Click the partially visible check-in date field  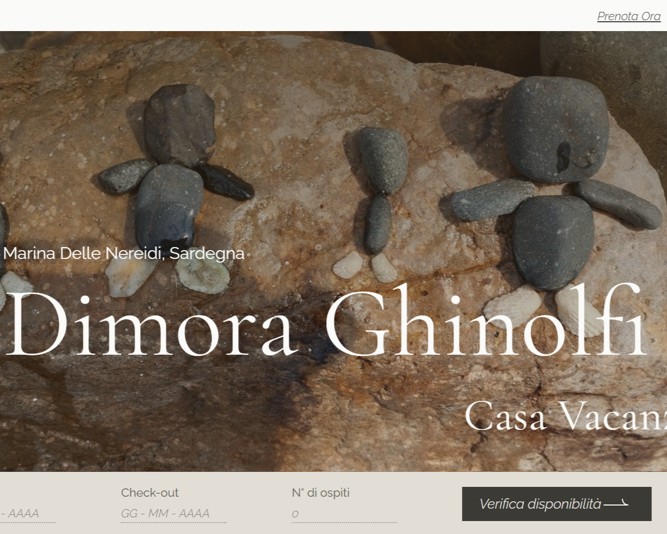click(x=27, y=514)
